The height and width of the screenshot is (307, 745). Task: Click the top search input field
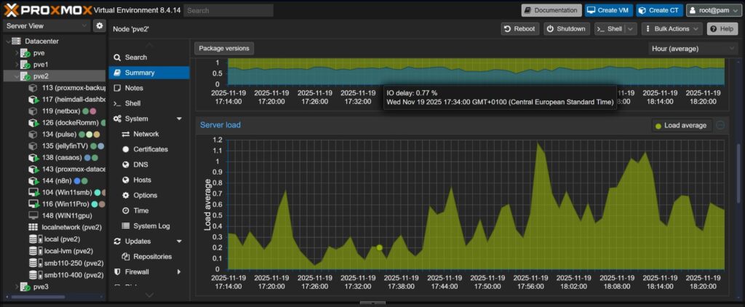(228, 10)
